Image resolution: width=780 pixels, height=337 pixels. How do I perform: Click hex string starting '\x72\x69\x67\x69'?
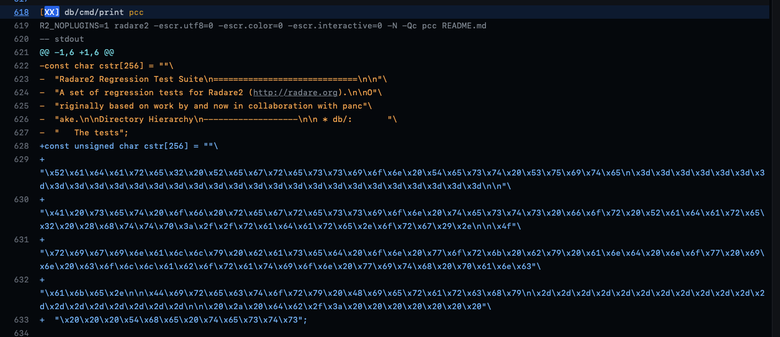coord(402,260)
